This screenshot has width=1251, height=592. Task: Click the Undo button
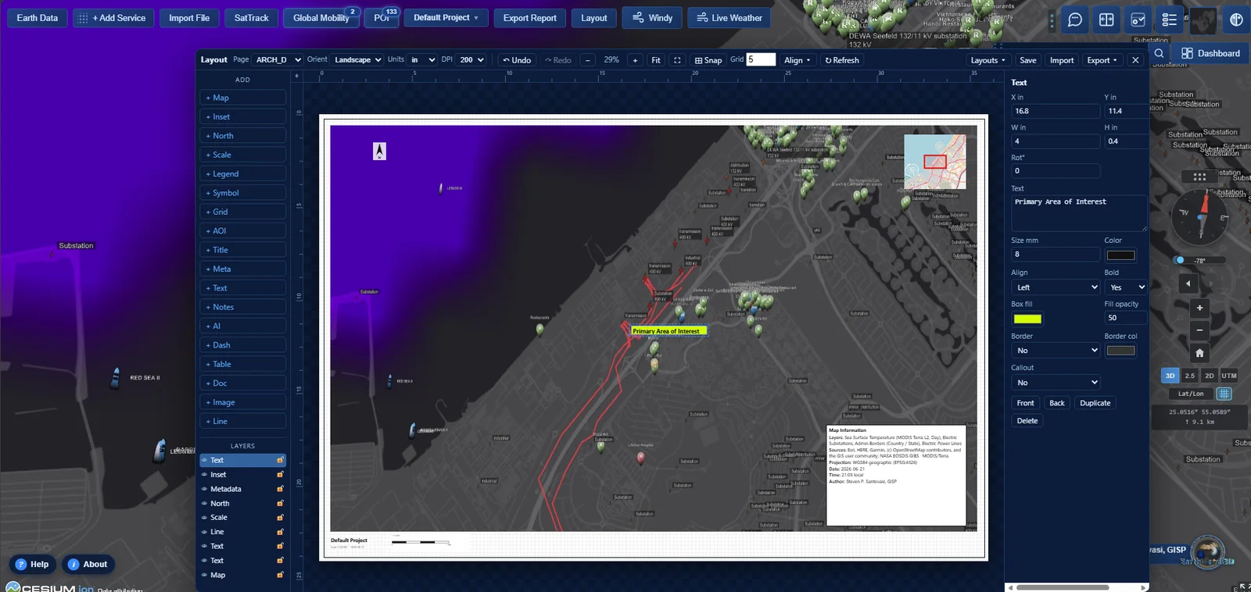click(517, 60)
